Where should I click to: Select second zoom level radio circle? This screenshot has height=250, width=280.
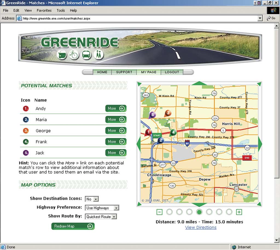tap(179, 212)
